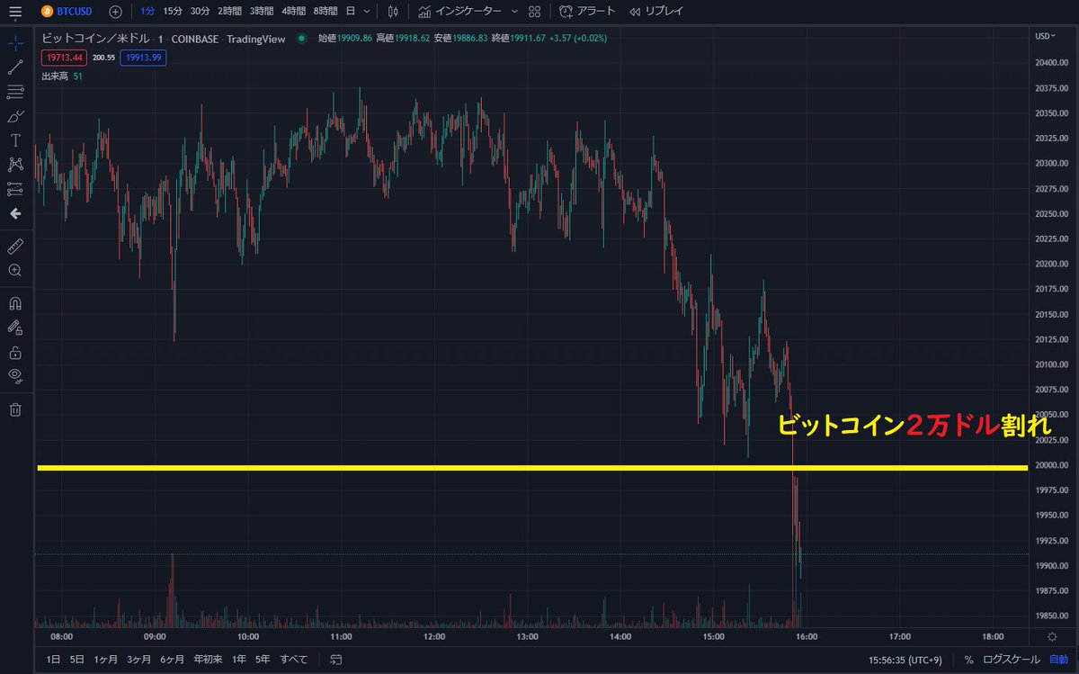
Task: Select the crosshair cursor tool
Action: 15,42
